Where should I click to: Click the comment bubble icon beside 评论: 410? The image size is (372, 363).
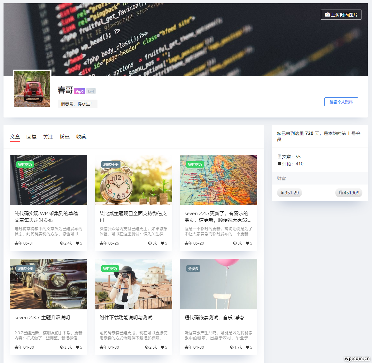(x=279, y=164)
